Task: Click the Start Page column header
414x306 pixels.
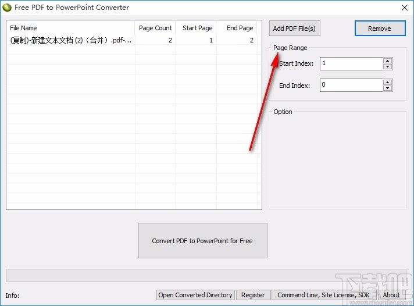Action: point(196,28)
